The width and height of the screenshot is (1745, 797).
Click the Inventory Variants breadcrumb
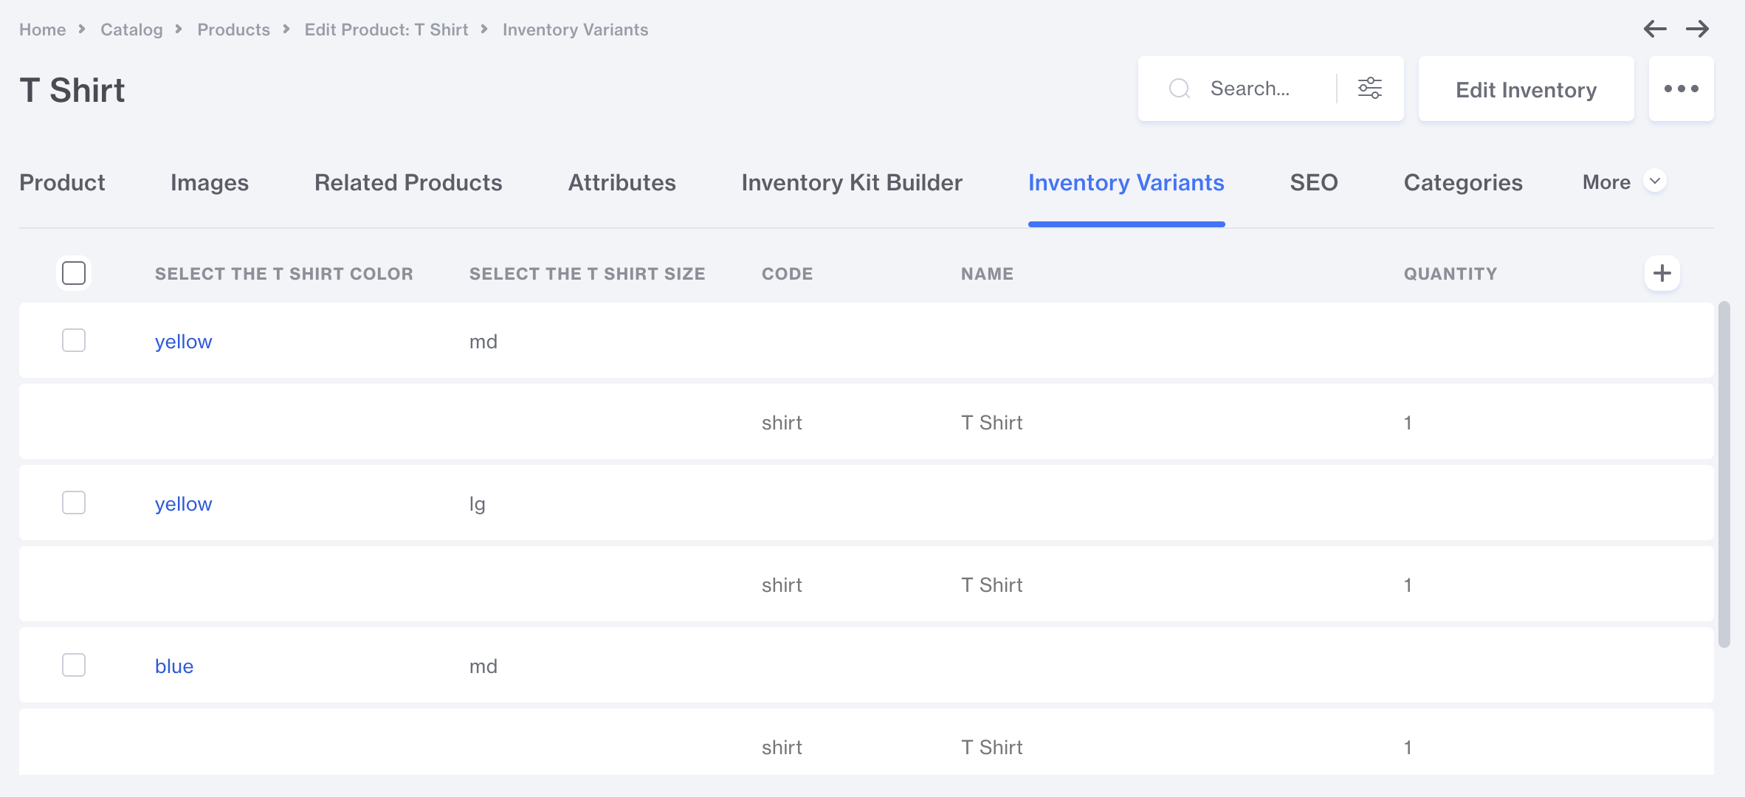coord(575,30)
